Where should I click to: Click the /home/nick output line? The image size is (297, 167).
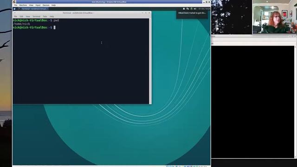click(21, 24)
